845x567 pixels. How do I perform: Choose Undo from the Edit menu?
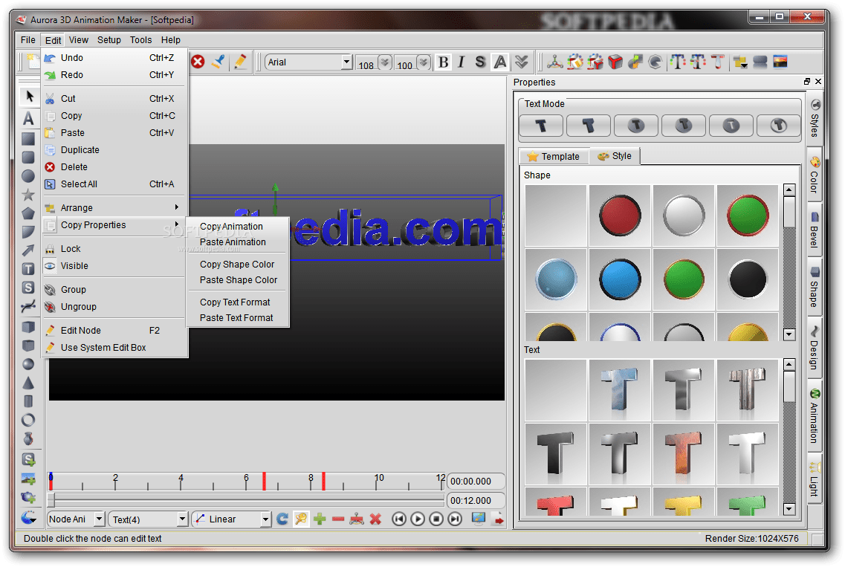point(114,58)
